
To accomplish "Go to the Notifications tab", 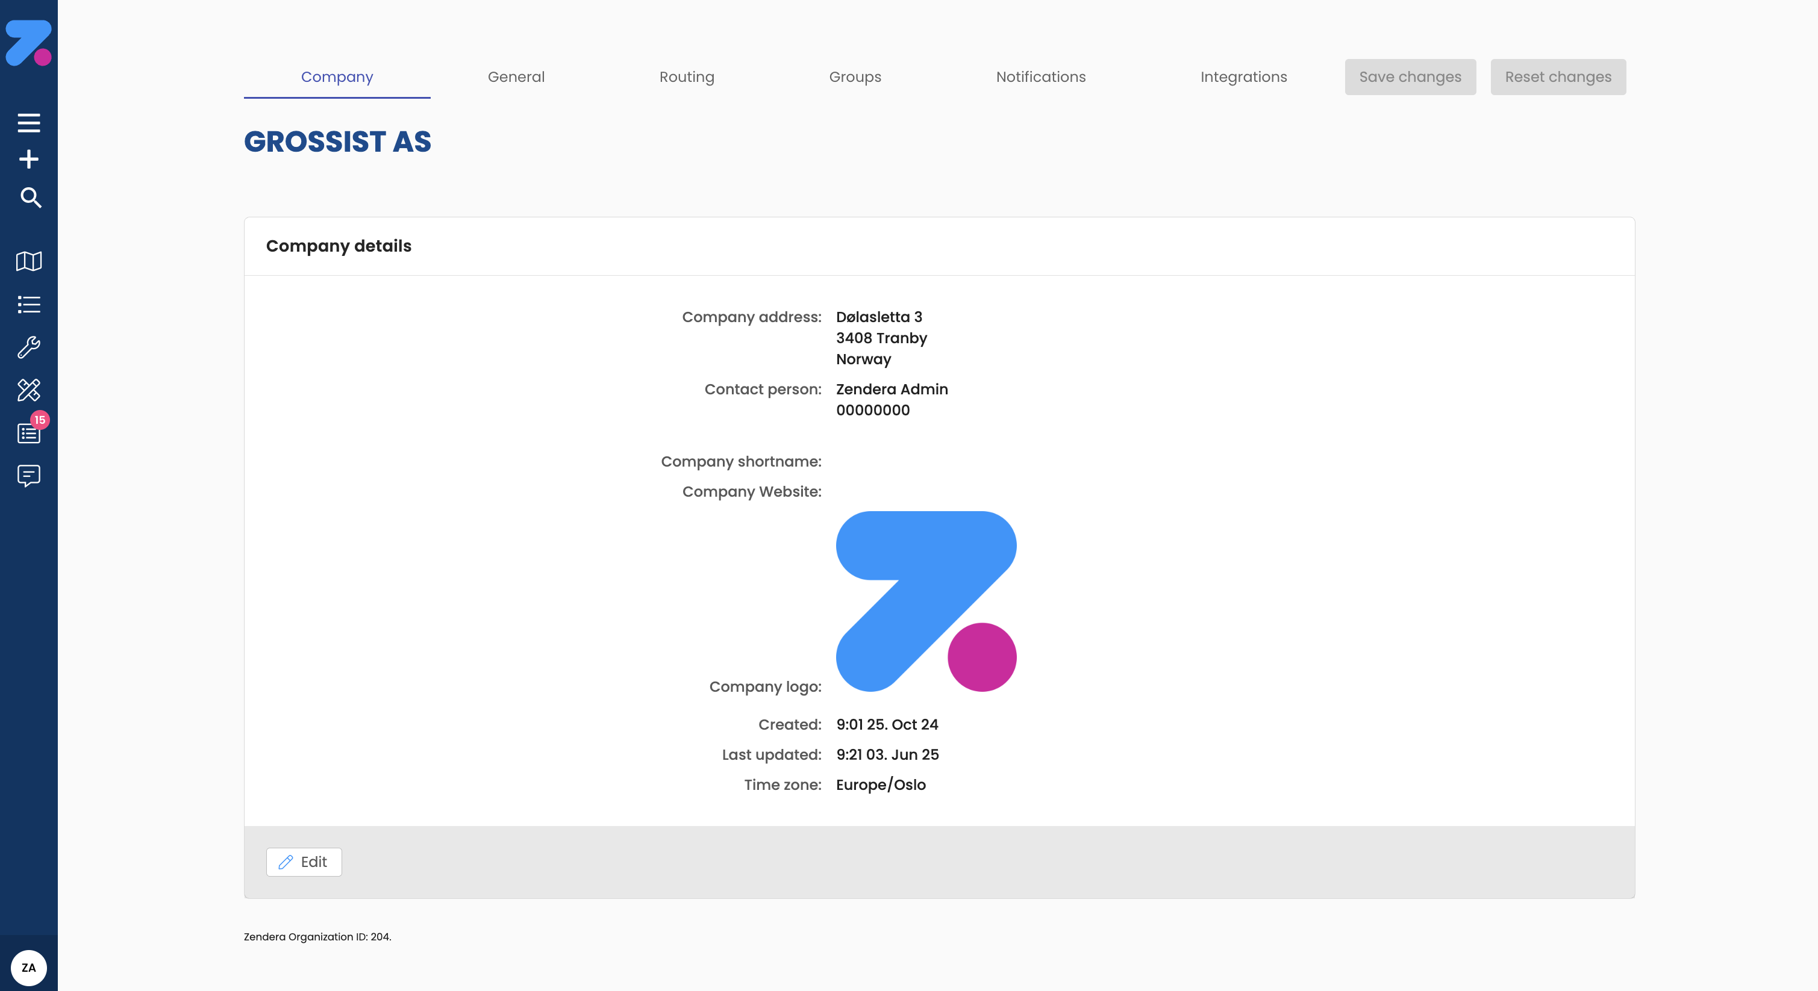I will pyautogui.click(x=1040, y=77).
